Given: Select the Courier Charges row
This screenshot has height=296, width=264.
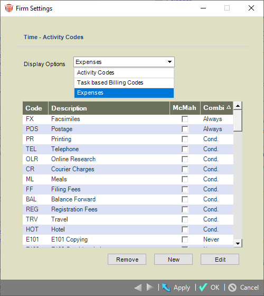Looking at the screenshot, I should point(128,169).
